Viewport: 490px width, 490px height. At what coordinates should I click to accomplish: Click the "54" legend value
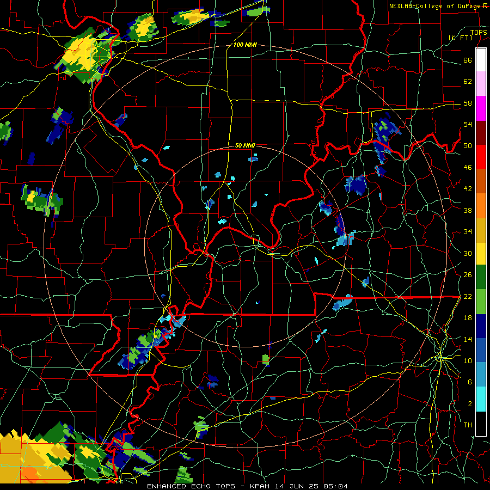(468, 124)
